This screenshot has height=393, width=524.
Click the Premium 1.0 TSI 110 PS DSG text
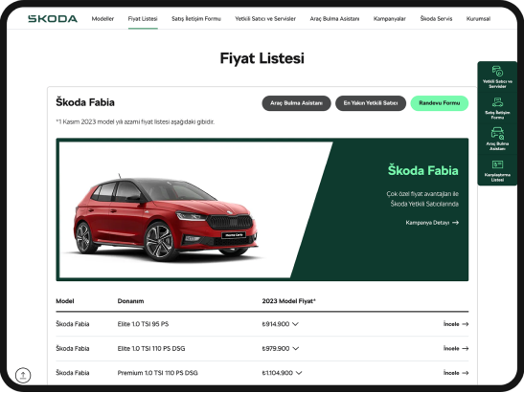tap(157, 373)
